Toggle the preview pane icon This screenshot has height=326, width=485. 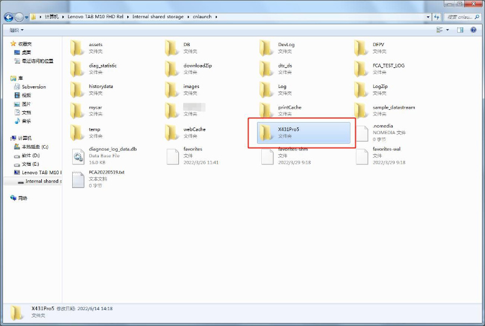[461, 30]
